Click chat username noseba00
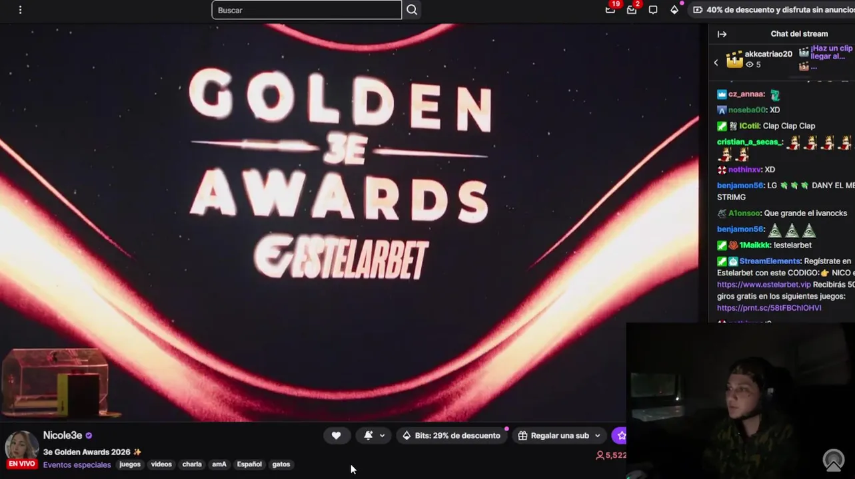The image size is (855, 479). click(x=746, y=110)
